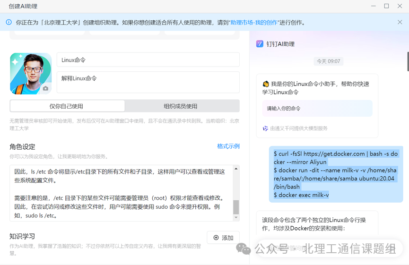Click the assistant emoji in the greeting message
This screenshot has height=265, width=409.
[266, 84]
